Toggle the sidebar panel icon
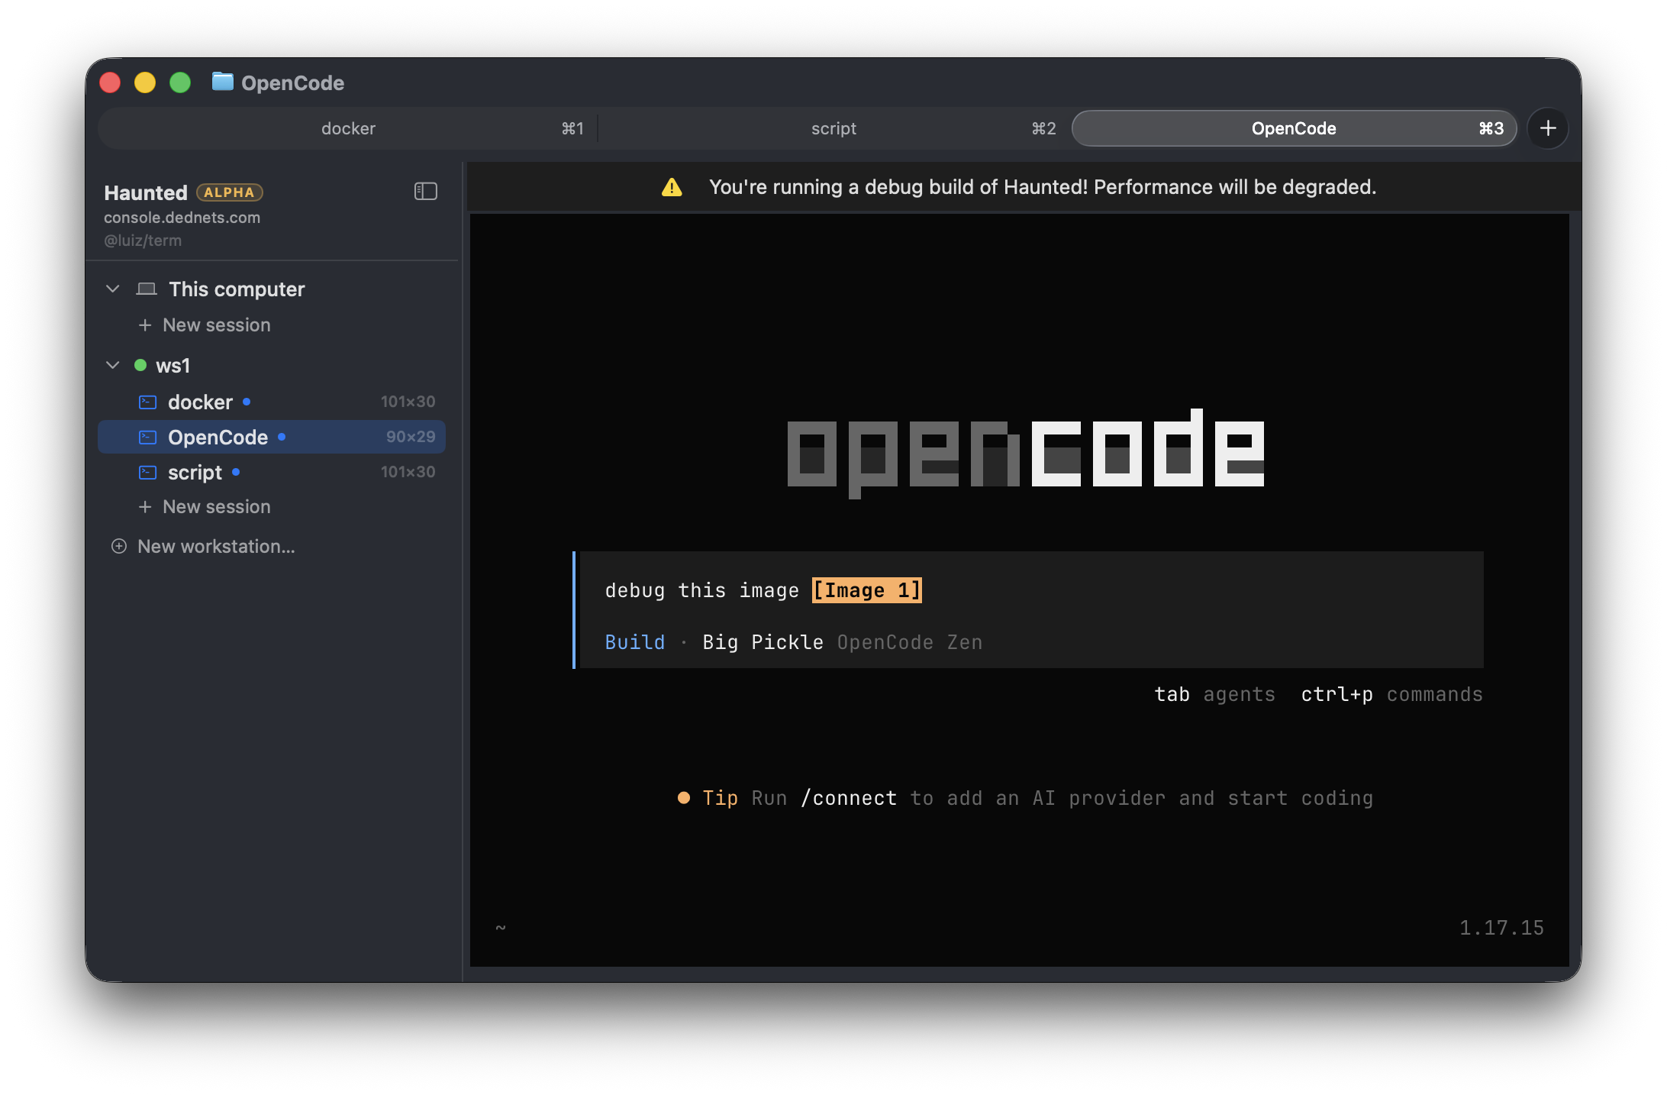This screenshot has width=1667, height=1095. [x=425, y=191]
